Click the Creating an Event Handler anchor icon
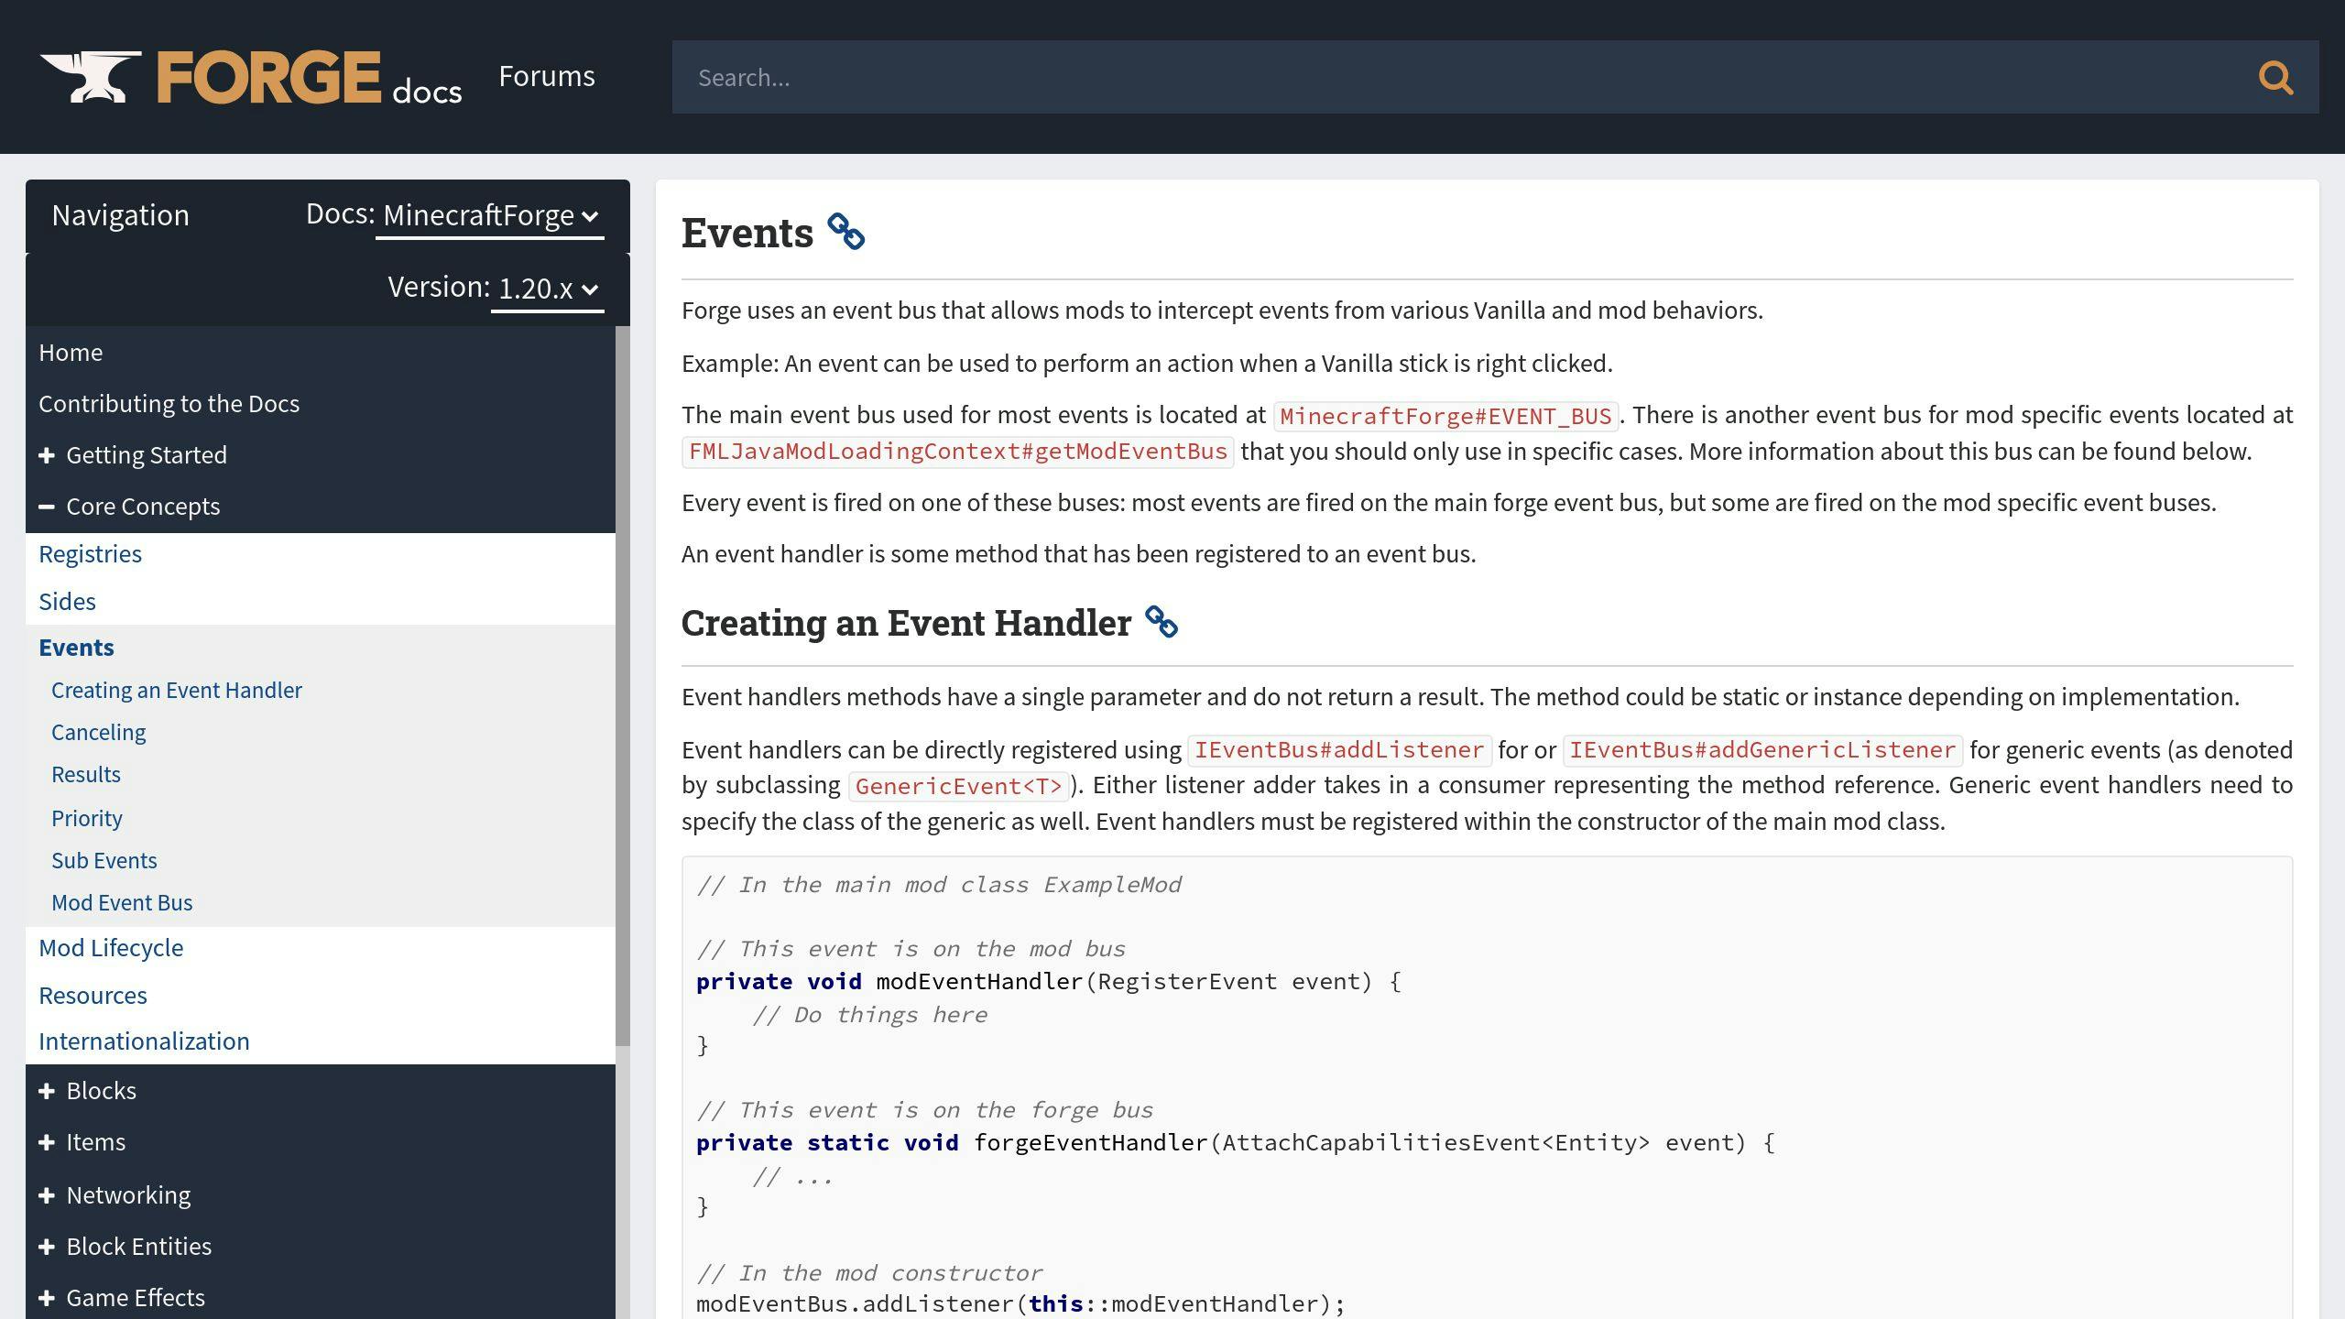This screenshot has height=1319, width=2345. pyautogui.click(x=1162, y=623)
